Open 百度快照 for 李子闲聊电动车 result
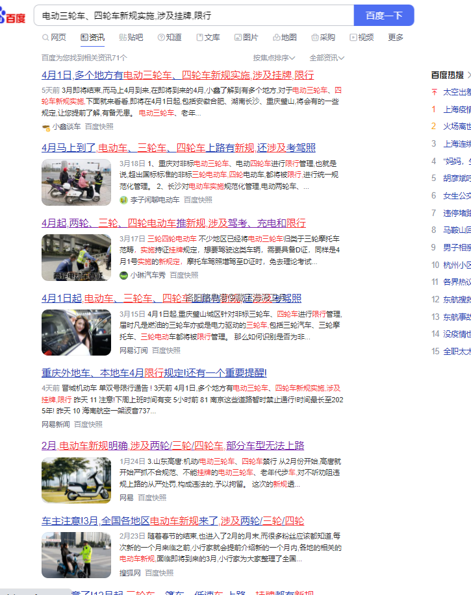This screenshot has width=471, height=595. (x=198, y=200)
